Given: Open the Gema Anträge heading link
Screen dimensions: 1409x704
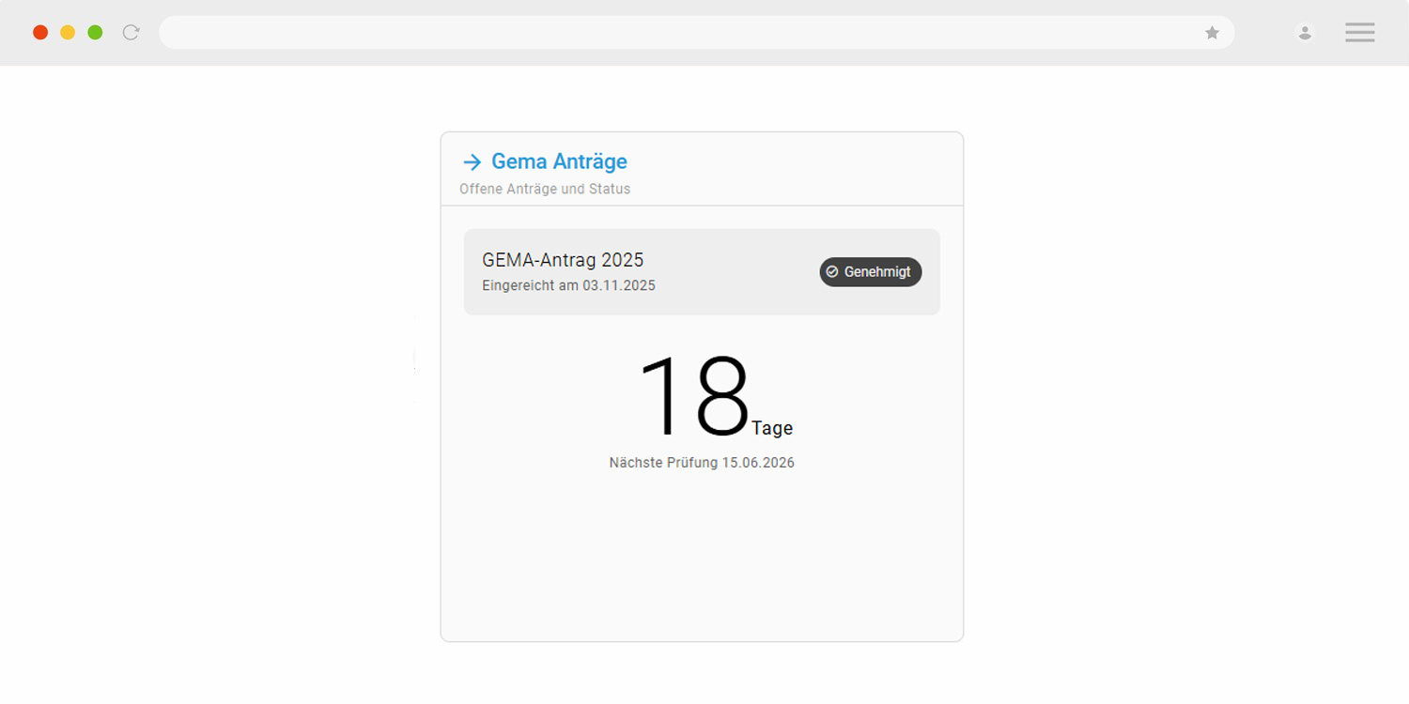Looking at the screenshot, I should coord(559,161).
